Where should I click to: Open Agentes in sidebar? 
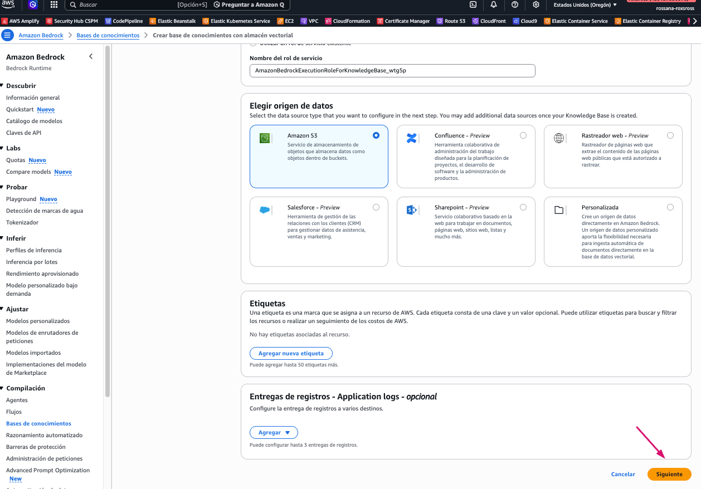coord(17,400)
